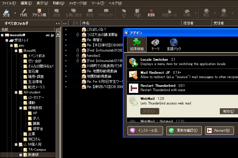This screenshot has width=238, height=158.
Task: Click the 転送 forward icon
Action: [90, 13]
